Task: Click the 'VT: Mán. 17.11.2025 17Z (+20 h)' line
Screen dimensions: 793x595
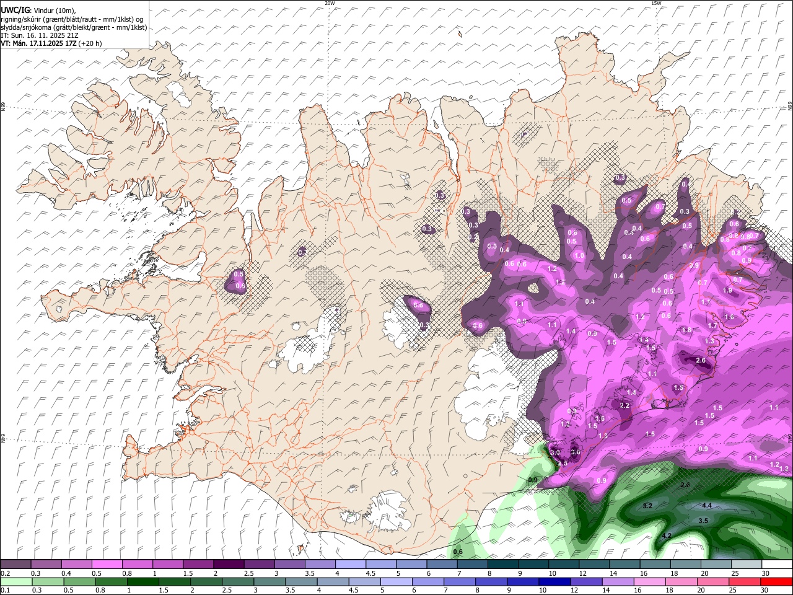Action: coord(51,43)
